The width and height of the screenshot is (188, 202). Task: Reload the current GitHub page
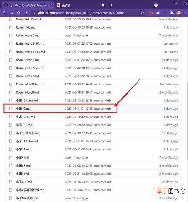coord(19,13)
